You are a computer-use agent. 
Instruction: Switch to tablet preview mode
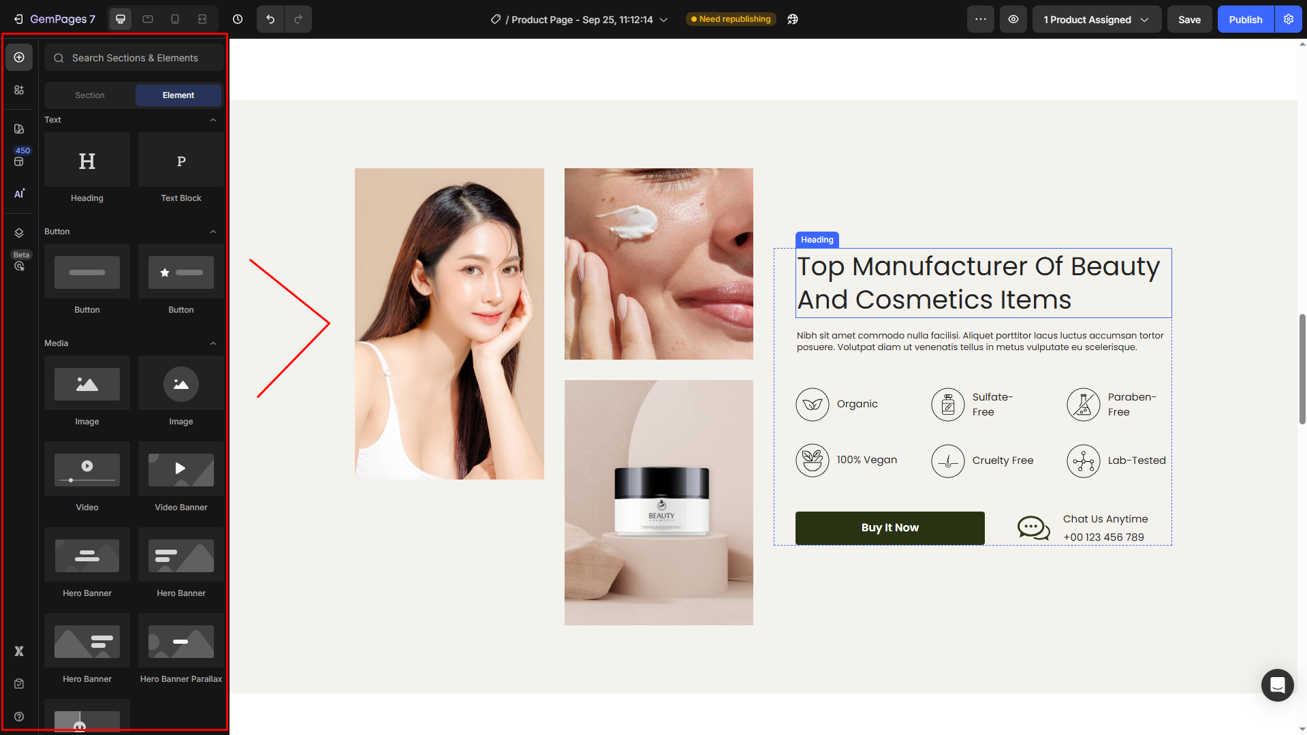[147, 19]
